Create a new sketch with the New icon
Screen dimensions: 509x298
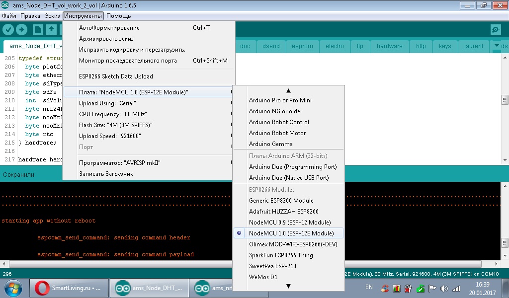(x=38, y=30)
